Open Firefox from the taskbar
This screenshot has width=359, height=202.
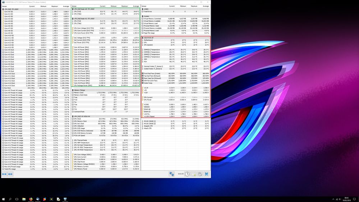tap(31, 199)
